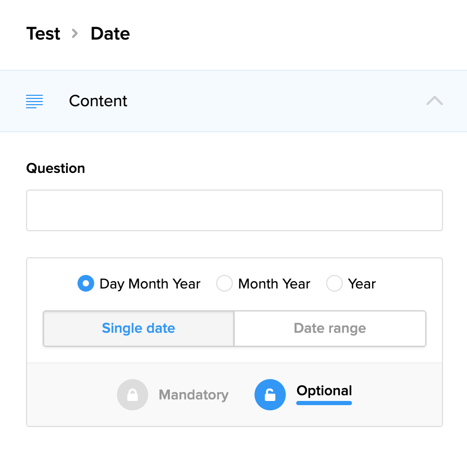Select the Day Month Year radio button
Screen dimensions: 467x452
pyautogui.click(x=86, y=284)
